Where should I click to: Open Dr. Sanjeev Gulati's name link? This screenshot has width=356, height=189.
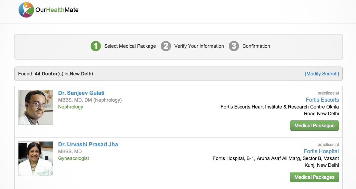[x=81, y=93]
